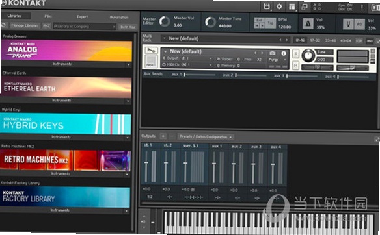
Task: Open the Hybrid Keys library banner
Action: coord(66,124)
